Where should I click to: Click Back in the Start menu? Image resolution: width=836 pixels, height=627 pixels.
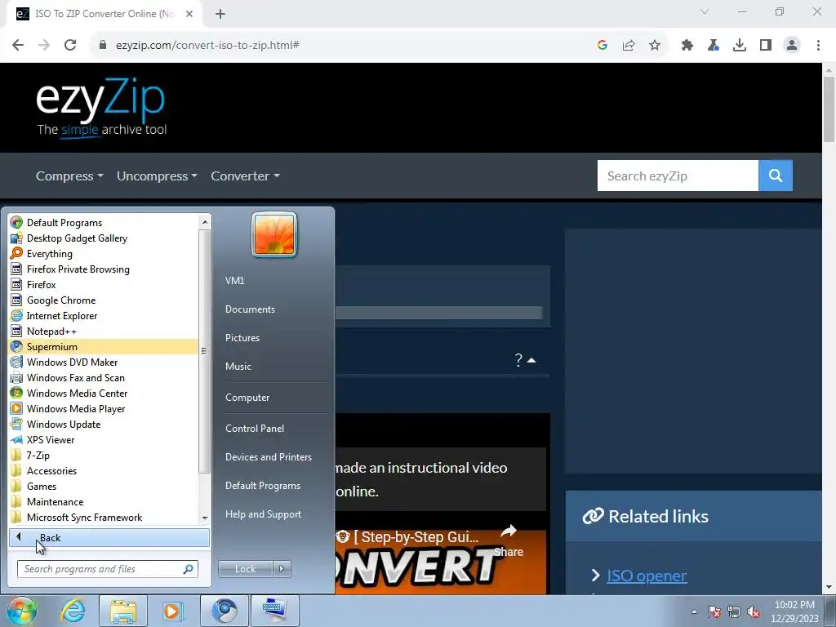(x=109, y=537)
